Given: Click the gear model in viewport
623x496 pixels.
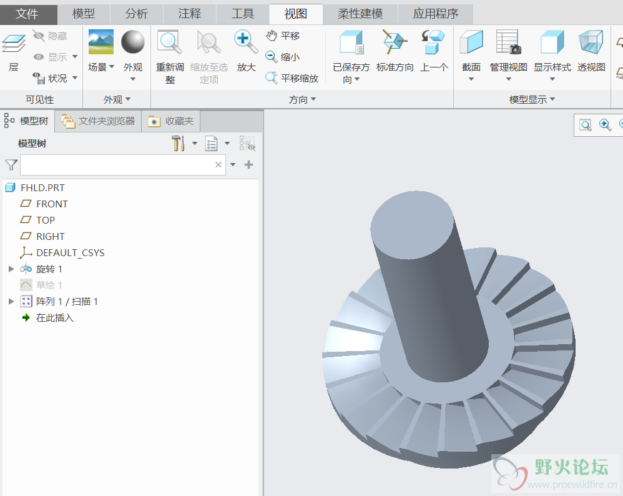Looking at the screenshot, I should click(448, 329).
